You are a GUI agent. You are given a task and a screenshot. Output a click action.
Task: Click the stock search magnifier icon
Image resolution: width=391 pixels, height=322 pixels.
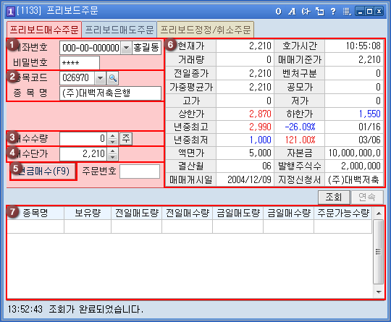click(112, 78)
